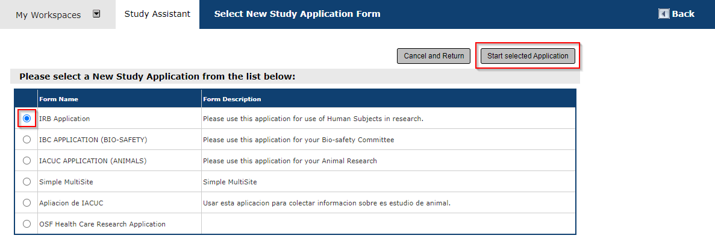Click the Animal Research description text

(290, 161)
